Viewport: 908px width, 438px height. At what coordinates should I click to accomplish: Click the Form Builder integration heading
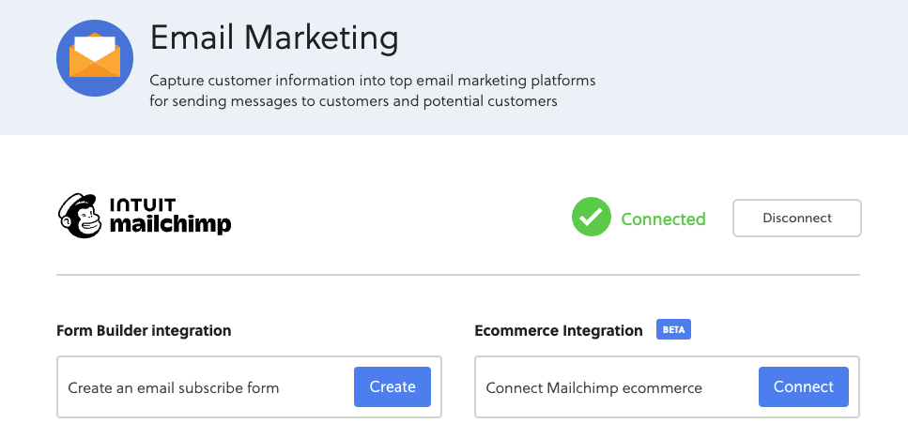pos(144,331)
